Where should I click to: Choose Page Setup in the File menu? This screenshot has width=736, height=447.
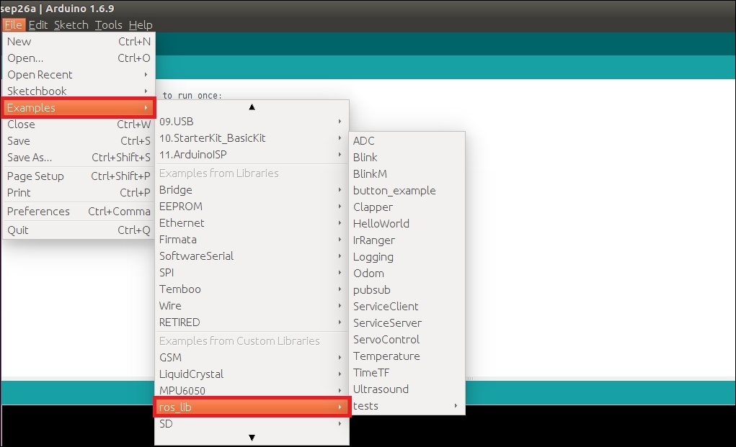point(79,176)
